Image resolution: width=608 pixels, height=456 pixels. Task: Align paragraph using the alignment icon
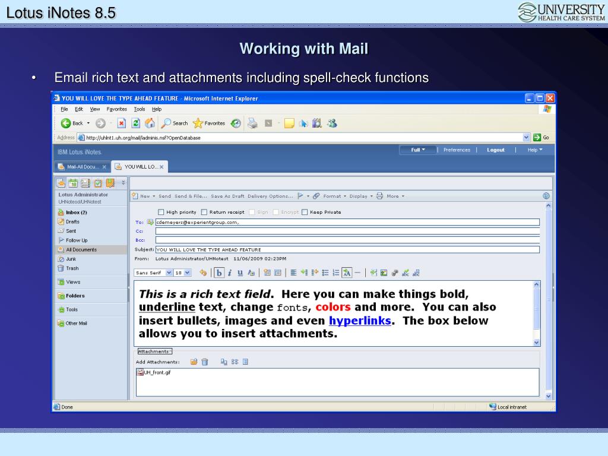(x=293, y=273)
